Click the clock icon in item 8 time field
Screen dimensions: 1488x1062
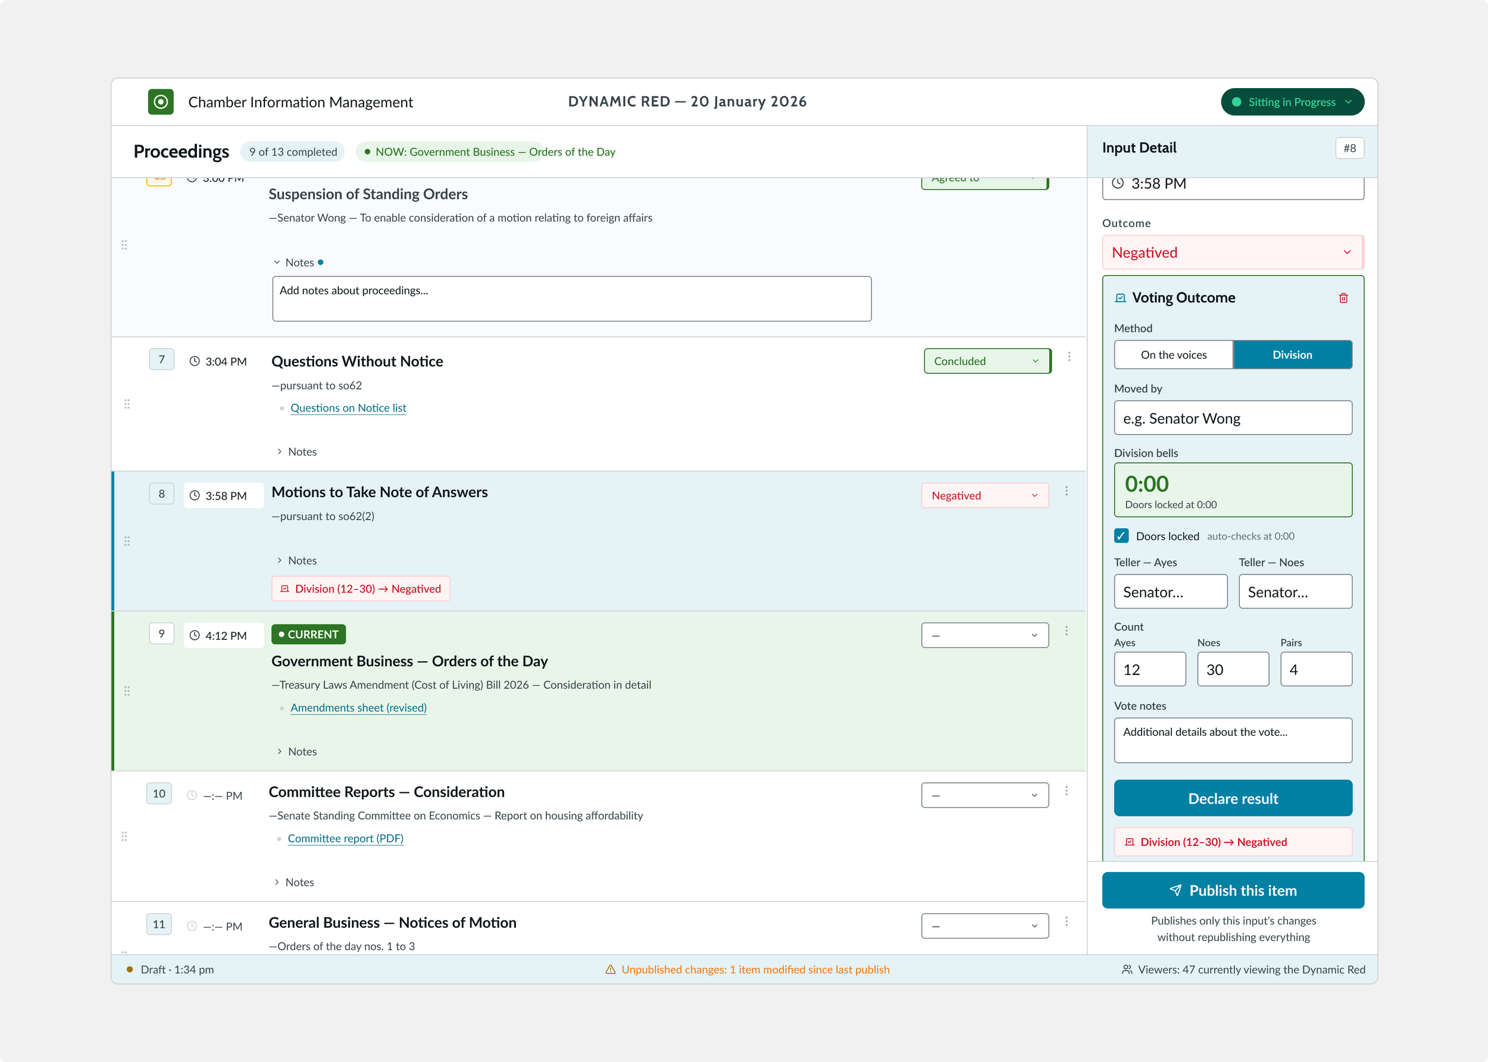click(x=194, y=496)
